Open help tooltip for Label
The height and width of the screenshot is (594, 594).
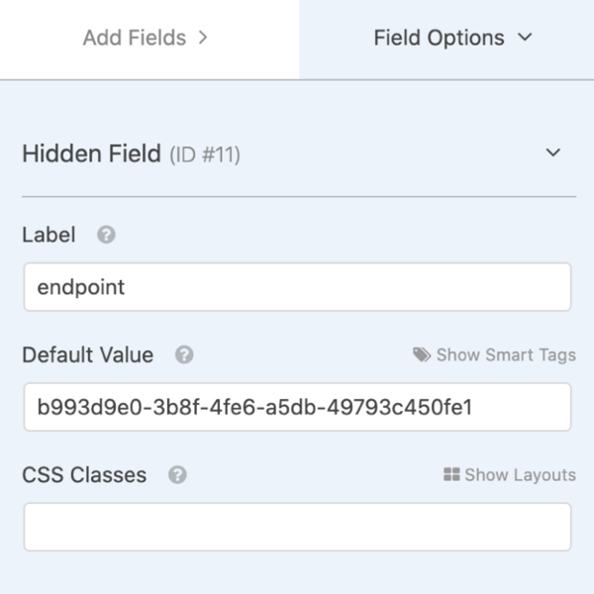click(x=106, y=236)
